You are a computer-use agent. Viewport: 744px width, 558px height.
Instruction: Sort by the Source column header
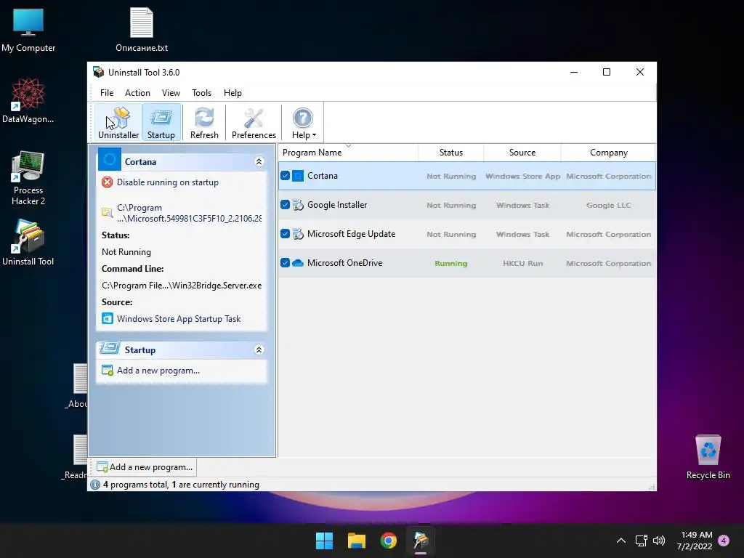coord(522,153)
